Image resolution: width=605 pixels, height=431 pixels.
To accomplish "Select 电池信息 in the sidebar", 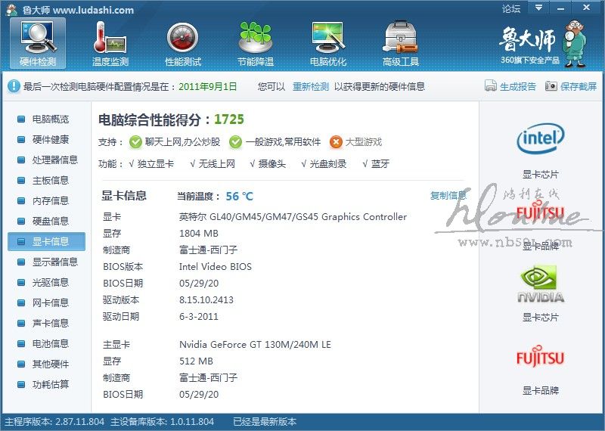I will (x=51, y=344).
